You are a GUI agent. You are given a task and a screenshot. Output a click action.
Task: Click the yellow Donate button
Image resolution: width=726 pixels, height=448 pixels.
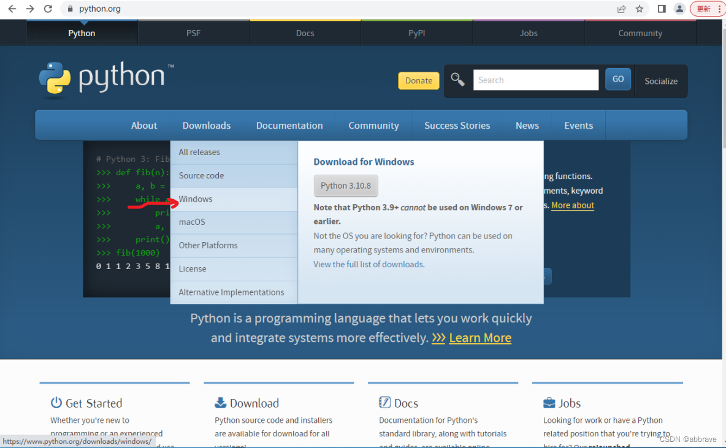pos(419,80)
